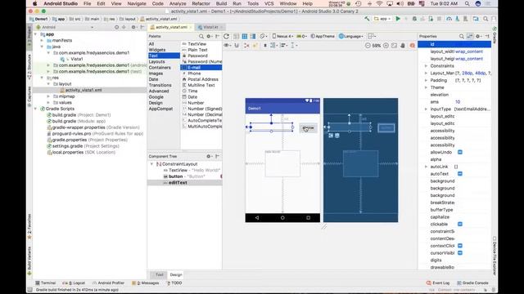
Task: Click the Make Project hammer icon
Action: tap(367, 19)
